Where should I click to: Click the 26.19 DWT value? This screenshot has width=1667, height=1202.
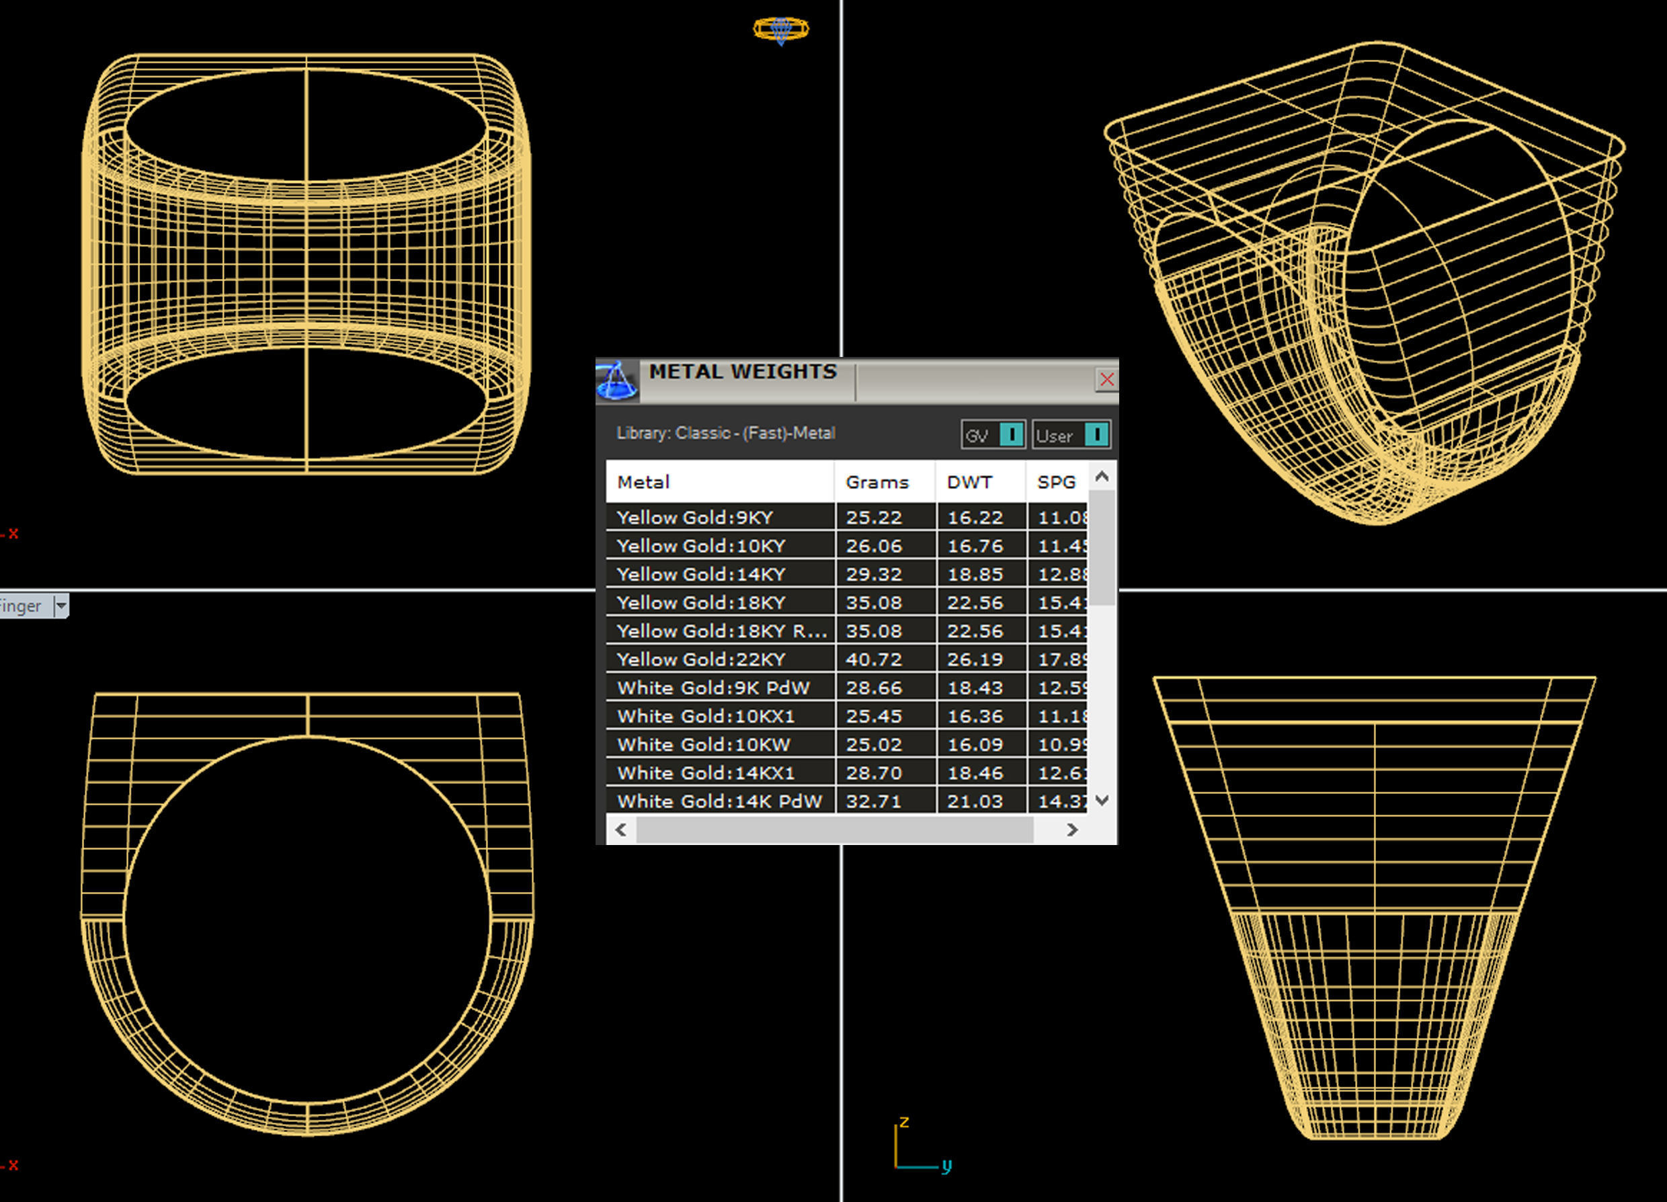[x=975, y=659]
